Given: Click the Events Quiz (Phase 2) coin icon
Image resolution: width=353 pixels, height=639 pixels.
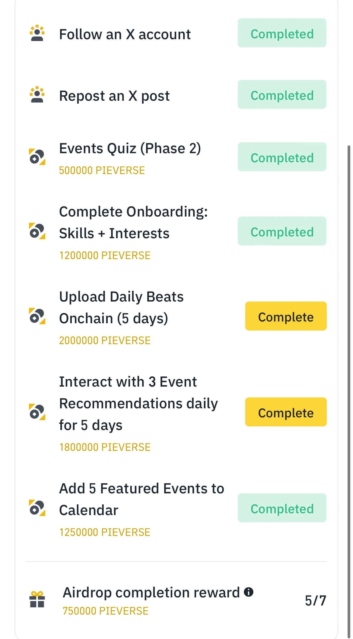Looking at the screenshot, I should click(37, 157).
